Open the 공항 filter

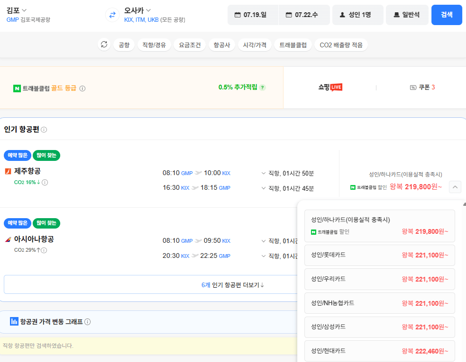(x=124, y=45)
